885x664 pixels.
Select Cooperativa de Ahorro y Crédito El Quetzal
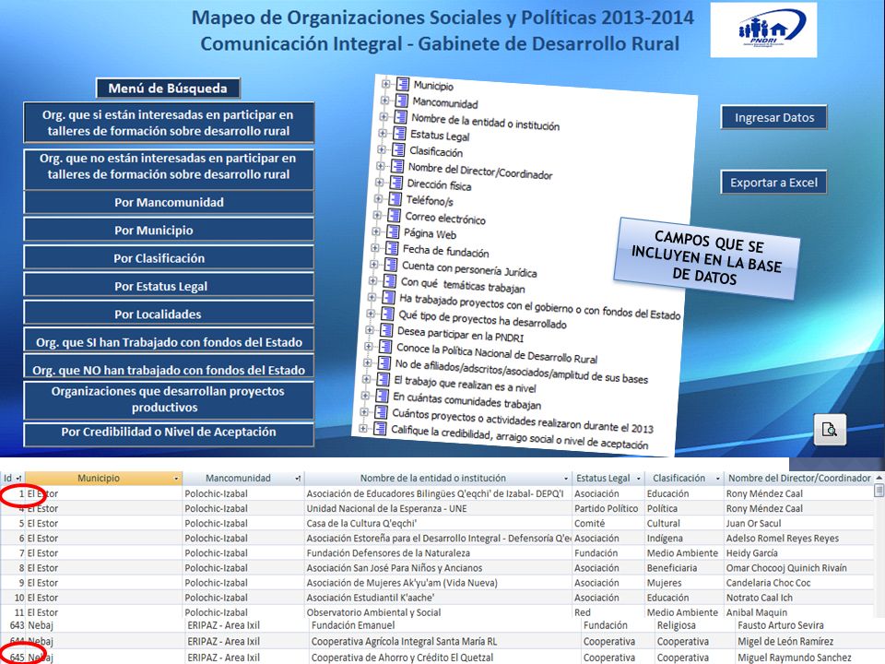click(444, 658)
